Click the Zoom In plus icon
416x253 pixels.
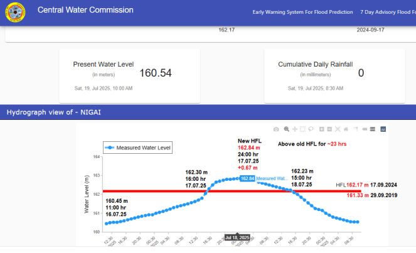(x=321, y=129)
